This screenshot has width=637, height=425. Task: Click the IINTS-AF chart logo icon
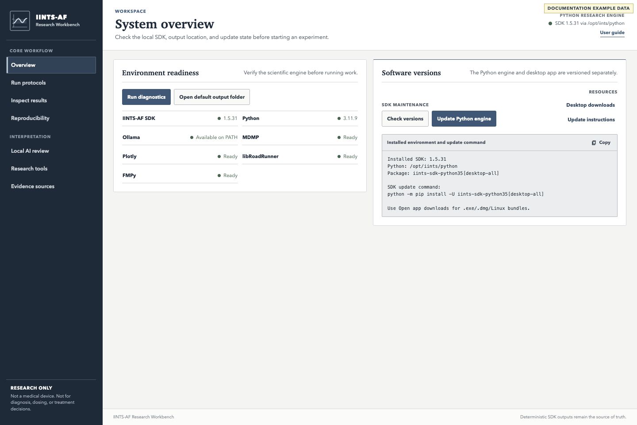(x=20, y=21)
